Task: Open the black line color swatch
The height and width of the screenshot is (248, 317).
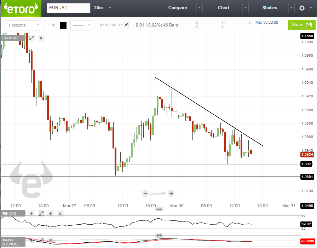Action: pos(63,25)
